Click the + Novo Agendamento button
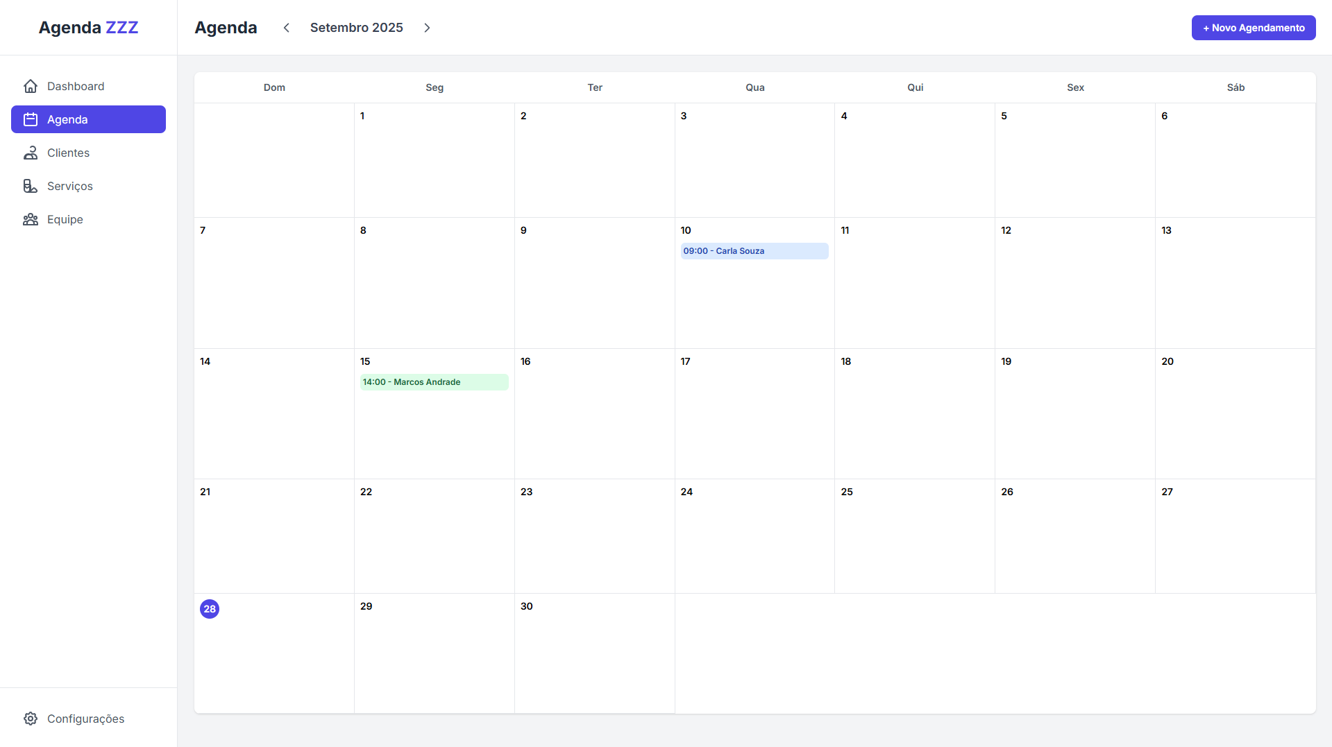 tap(1253, 28)
